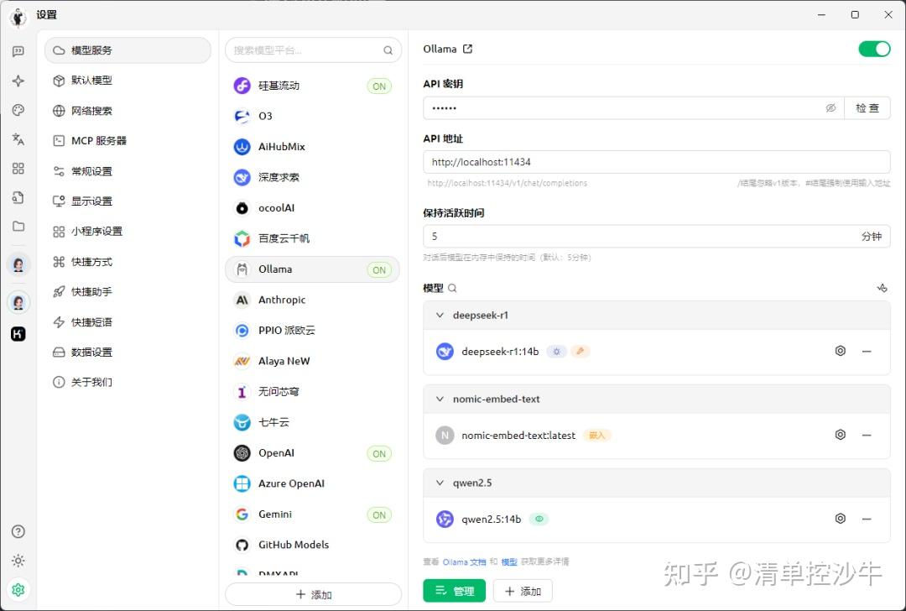Select O3 provider in list

(x=313, y=116)
